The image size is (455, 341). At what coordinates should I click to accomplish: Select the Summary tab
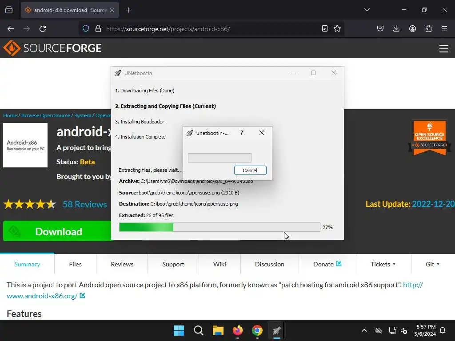[27, 264]
